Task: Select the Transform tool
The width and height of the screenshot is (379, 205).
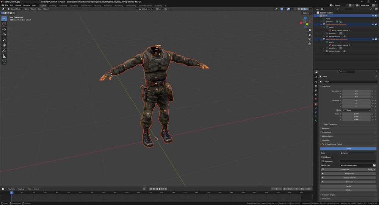Action: coord(4,45)
